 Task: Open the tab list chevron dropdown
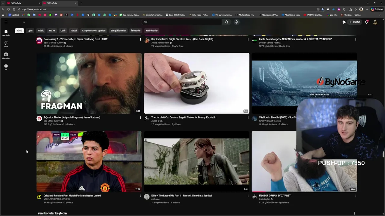pyautogui.click(x=3, y=3)
